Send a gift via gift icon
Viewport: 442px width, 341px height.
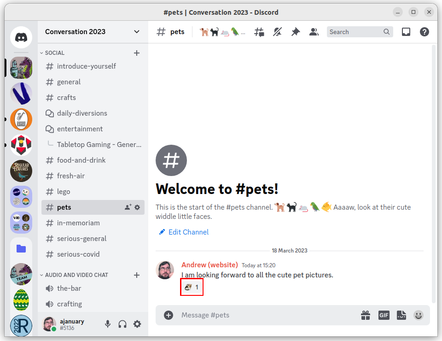point(366,315)
